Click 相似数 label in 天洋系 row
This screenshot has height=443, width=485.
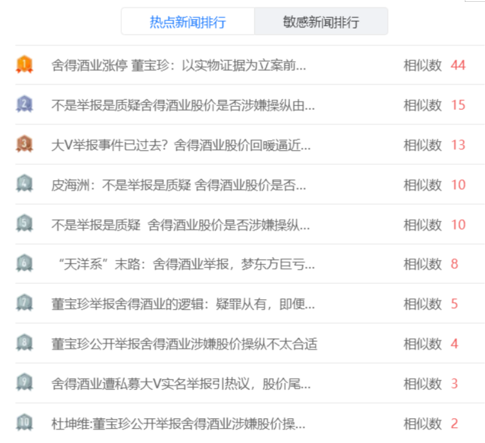423,264
